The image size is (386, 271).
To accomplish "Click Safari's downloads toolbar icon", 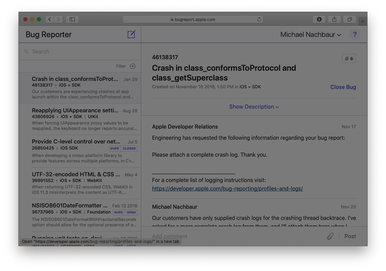I will click(319, 19).
